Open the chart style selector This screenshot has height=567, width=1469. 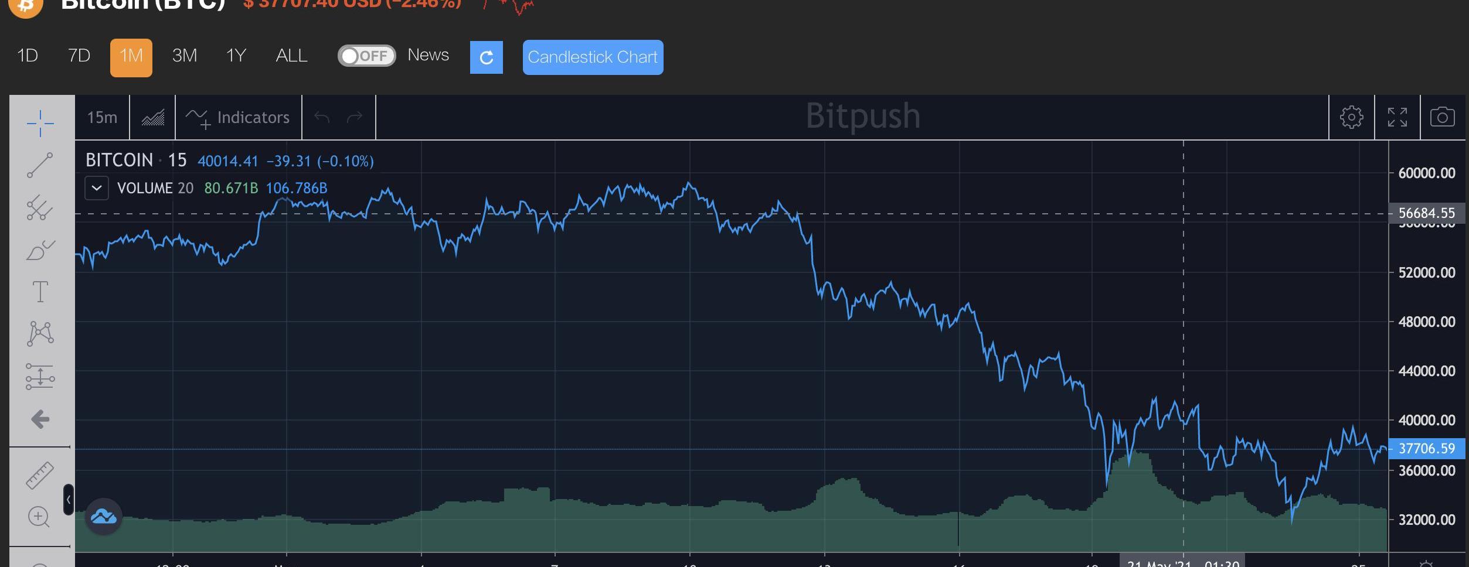tap(152, 117)
